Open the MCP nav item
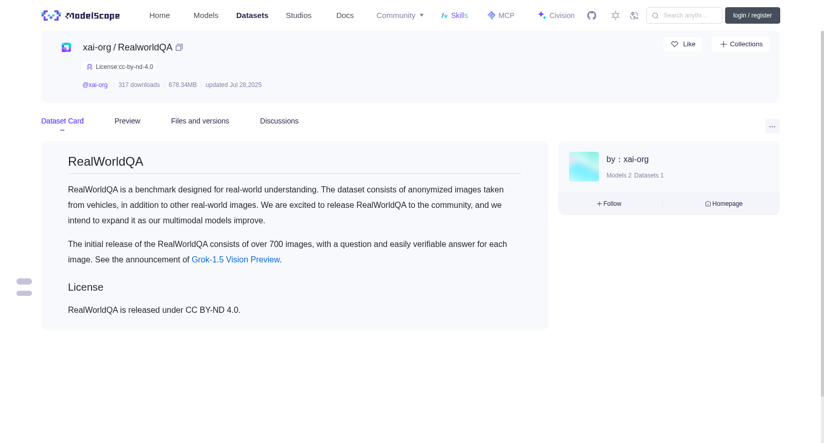 (501, 15)
